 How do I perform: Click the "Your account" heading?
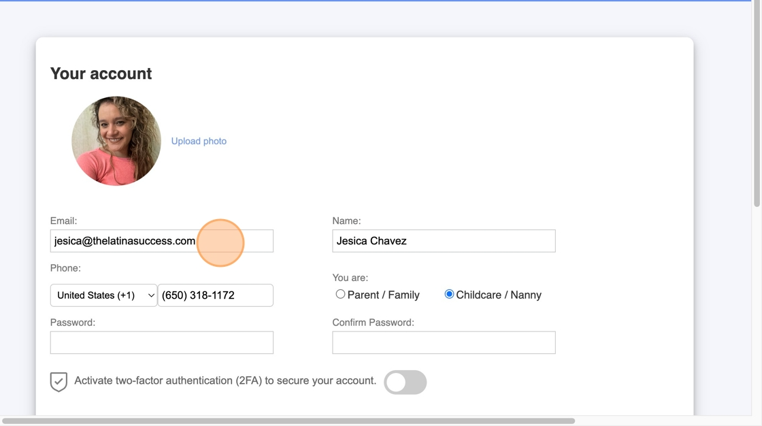pos(101,73)
